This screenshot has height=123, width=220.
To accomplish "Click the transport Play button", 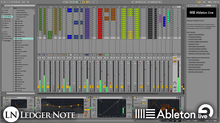I will click(x=77, y=2).
